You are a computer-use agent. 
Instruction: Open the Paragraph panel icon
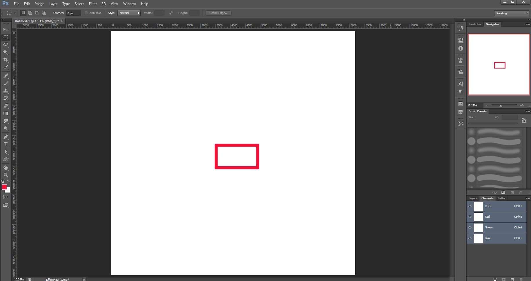[x=461, y=92]
